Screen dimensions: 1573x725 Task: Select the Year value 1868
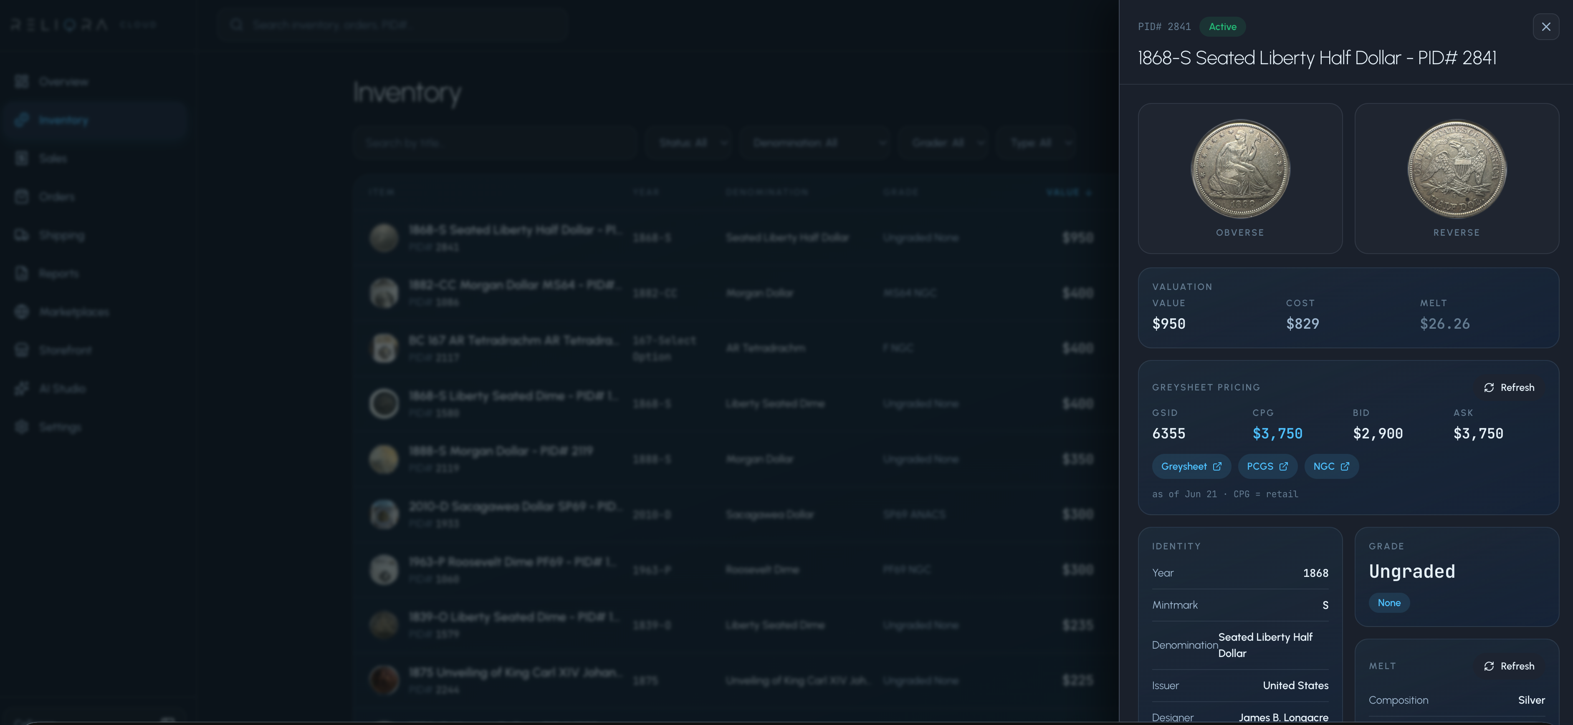coord(1315,573)
